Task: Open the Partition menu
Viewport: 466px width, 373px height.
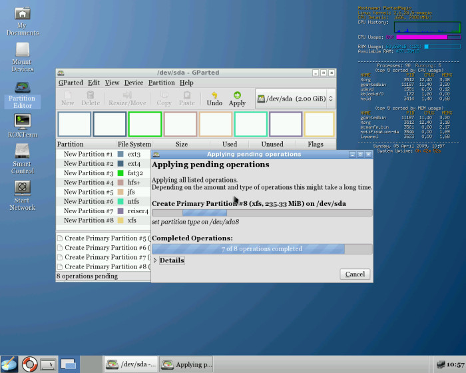Action: tap(162, 83)
